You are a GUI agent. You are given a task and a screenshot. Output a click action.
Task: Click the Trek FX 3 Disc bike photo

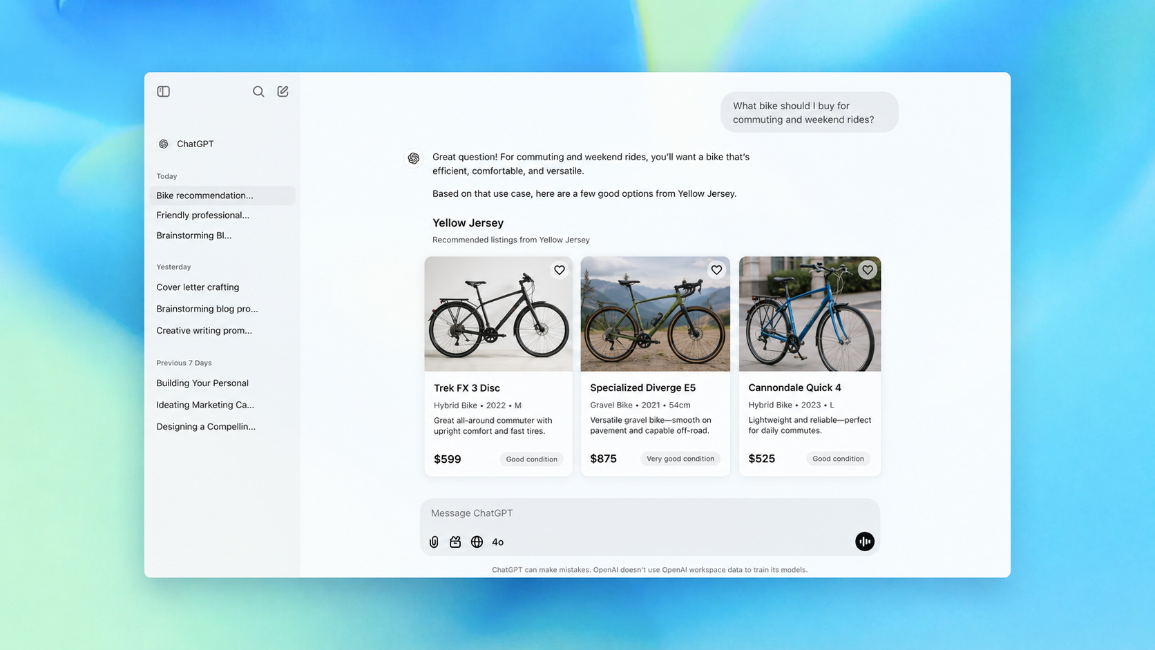[498, 314]
